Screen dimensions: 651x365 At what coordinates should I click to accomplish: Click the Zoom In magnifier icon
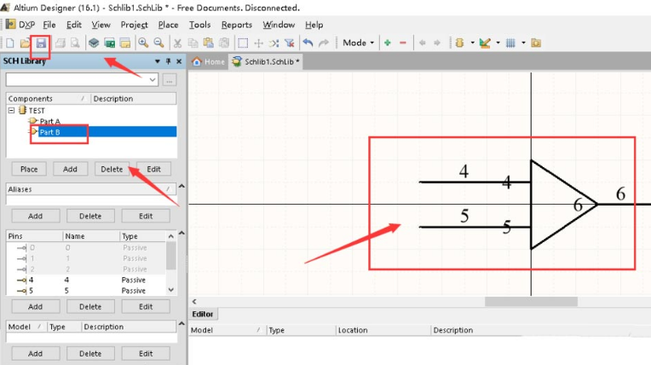tap(143, 43)
